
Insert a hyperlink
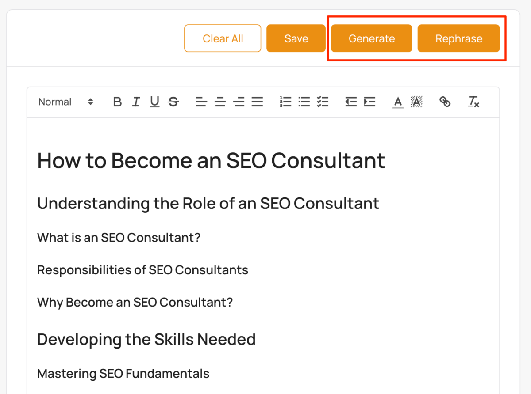coord(445,102)
